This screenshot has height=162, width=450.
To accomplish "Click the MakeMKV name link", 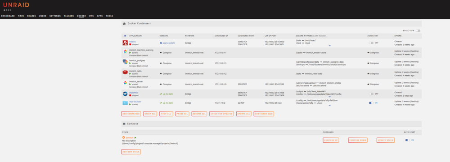I will pos(134,93).
